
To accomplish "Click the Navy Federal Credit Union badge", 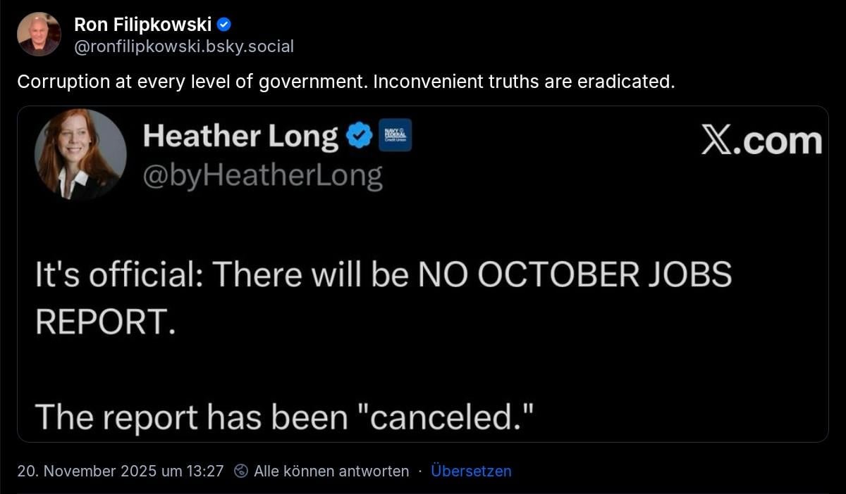I will click(x=395, y=135).
